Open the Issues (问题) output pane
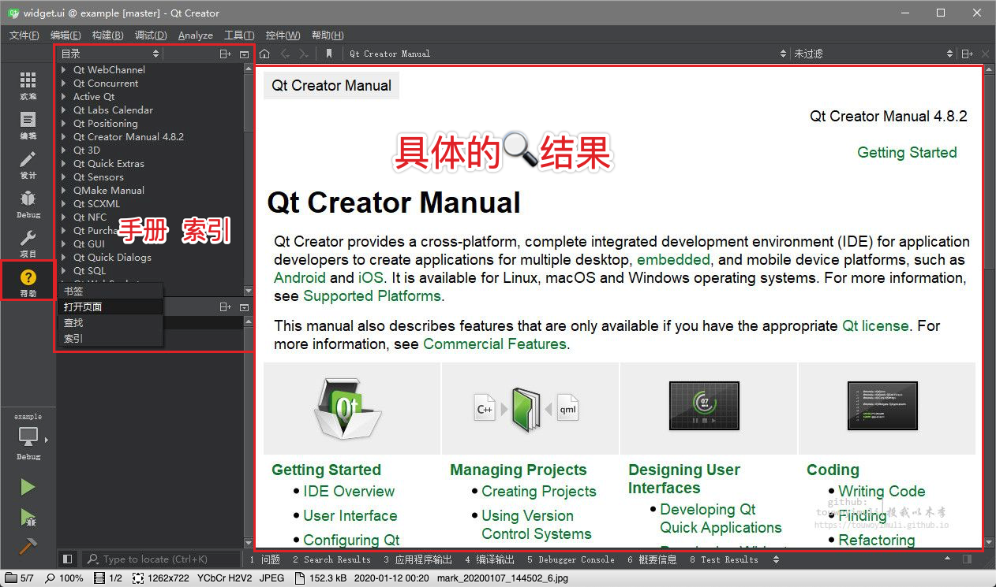 click(265, 559)
